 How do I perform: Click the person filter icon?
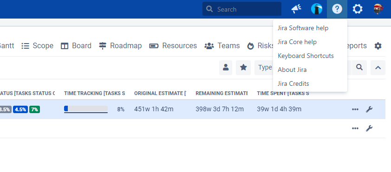(226, 68)
